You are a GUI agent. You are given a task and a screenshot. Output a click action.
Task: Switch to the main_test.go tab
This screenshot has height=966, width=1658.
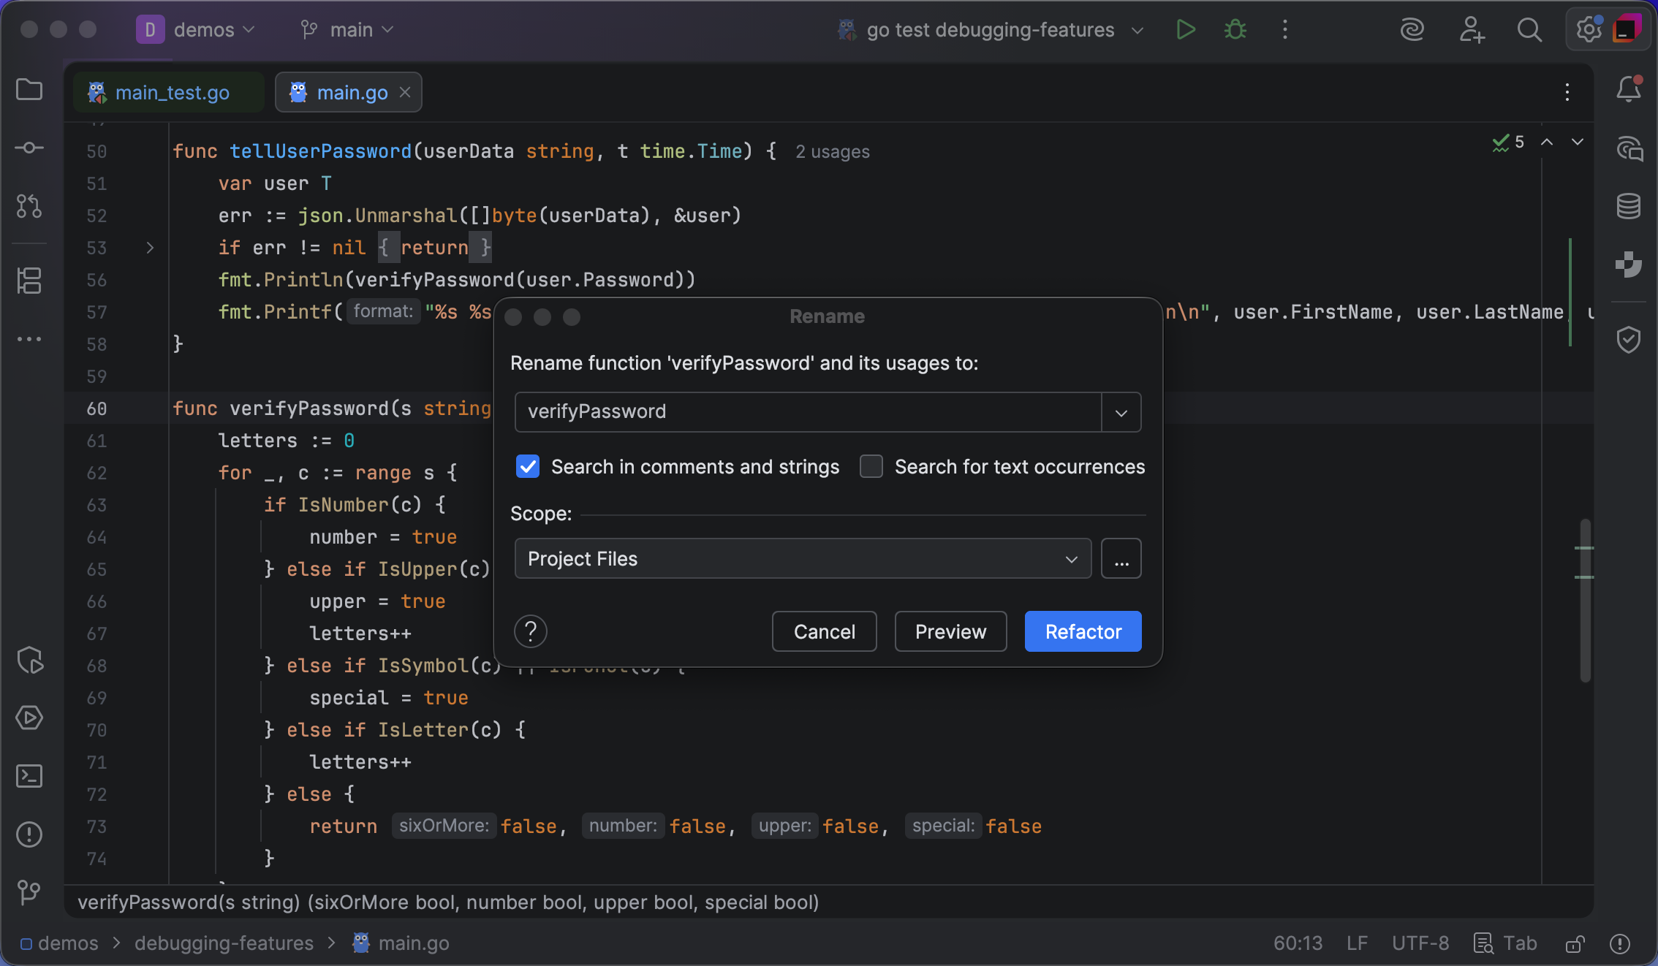point(171,93)
